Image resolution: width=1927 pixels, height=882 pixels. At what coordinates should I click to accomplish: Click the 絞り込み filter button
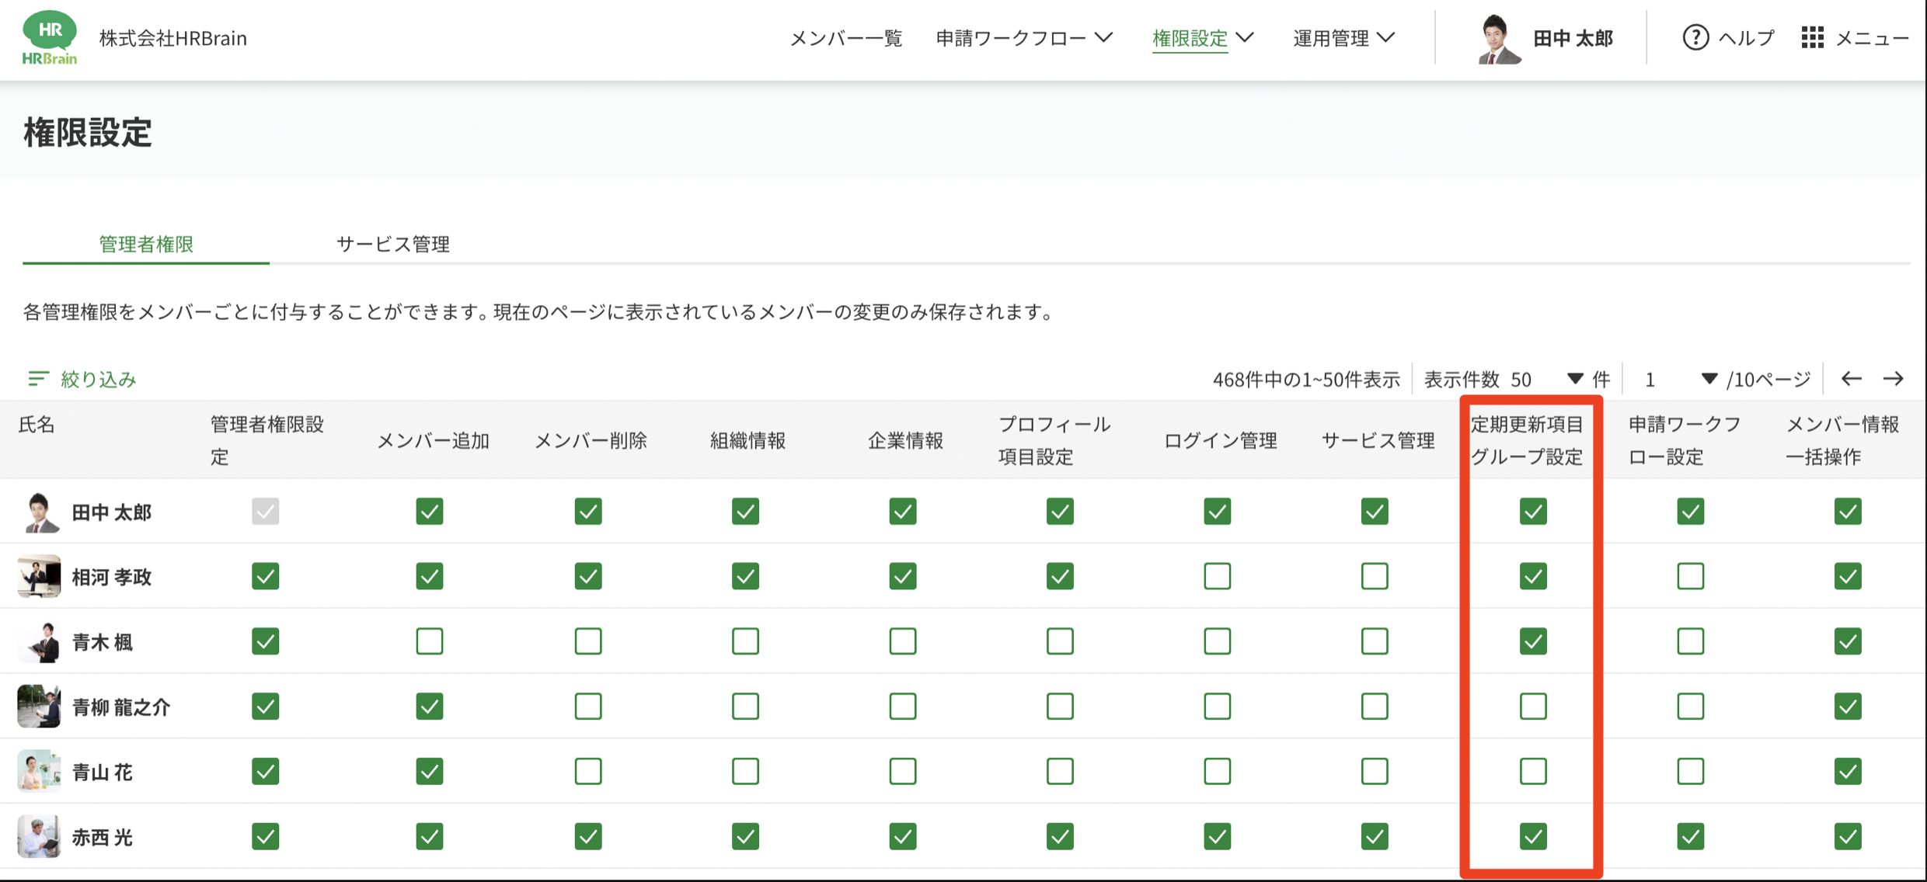82,379
